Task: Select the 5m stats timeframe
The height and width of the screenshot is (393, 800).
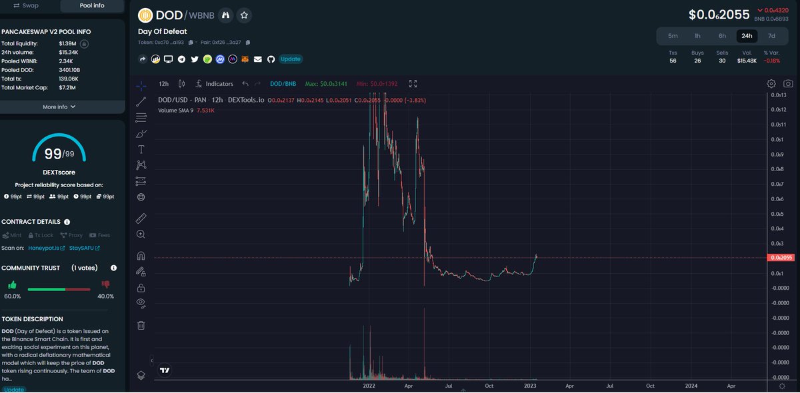Action: 673,36
